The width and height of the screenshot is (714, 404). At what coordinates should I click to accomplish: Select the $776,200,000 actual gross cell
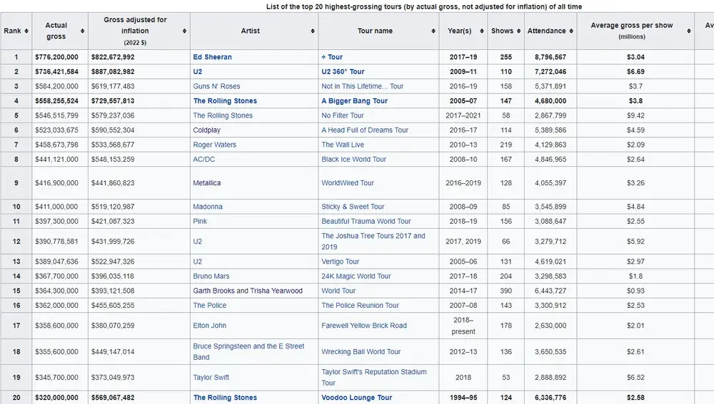click(x=60, y=57)
